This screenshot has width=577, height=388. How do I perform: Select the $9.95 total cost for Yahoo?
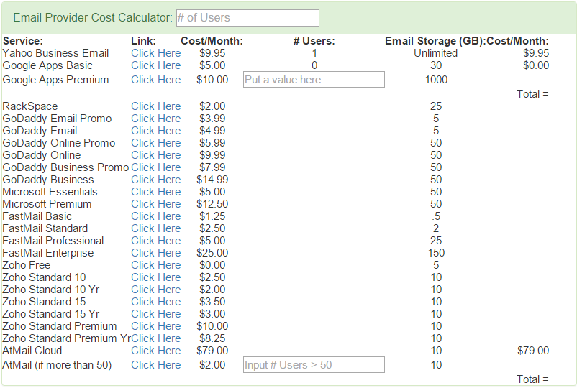536,53
